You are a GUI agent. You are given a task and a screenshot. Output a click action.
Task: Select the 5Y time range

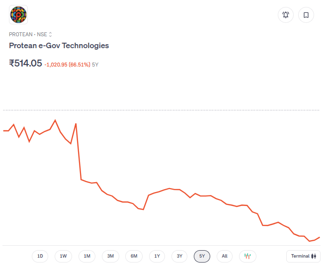pyautogui.click(x=202, y=256)
